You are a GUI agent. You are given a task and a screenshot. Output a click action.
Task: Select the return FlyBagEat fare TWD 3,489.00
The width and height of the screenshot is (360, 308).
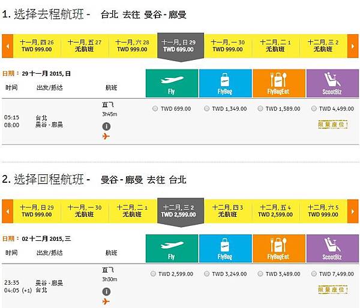point(260,274)
